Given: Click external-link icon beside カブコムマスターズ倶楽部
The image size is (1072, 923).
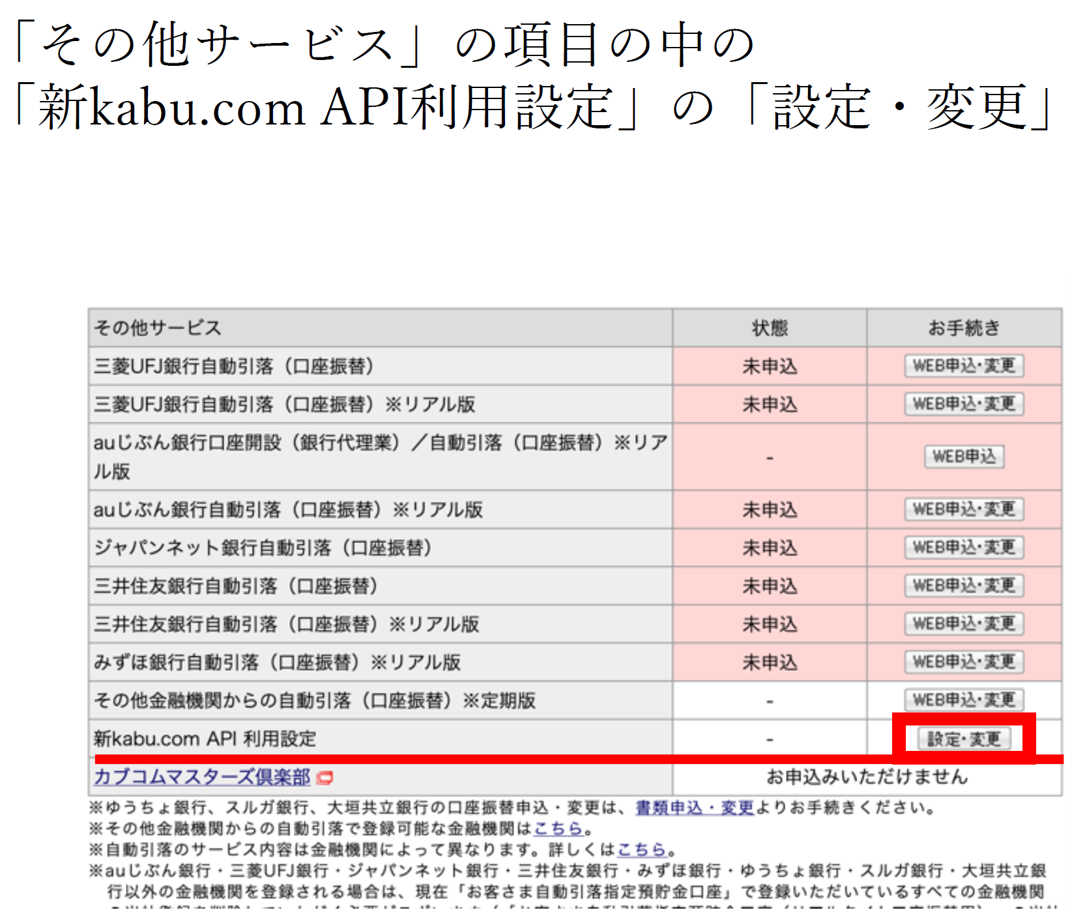Looking at the screenshot, I should coord(325,778).
